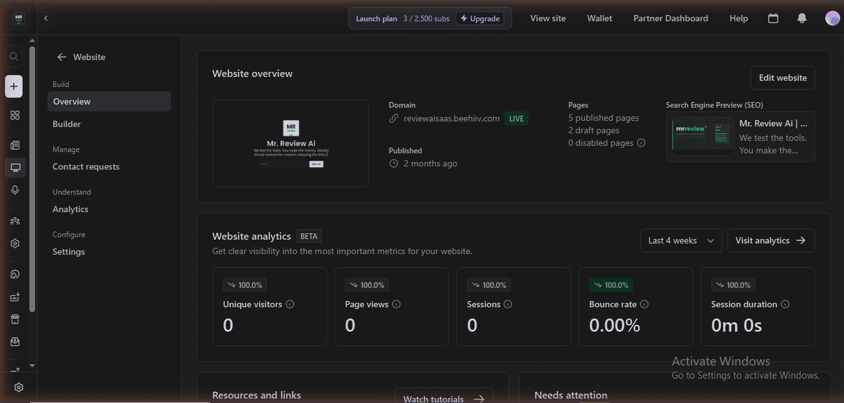Click the search icon in left rail
Image resolution: width=844 pixels, height=403 pixels.
[x=14, y=57]
